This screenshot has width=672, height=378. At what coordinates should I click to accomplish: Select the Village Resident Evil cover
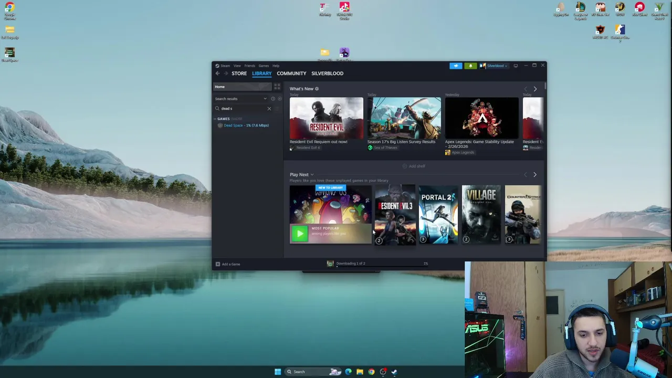click(x=481, y=215)
